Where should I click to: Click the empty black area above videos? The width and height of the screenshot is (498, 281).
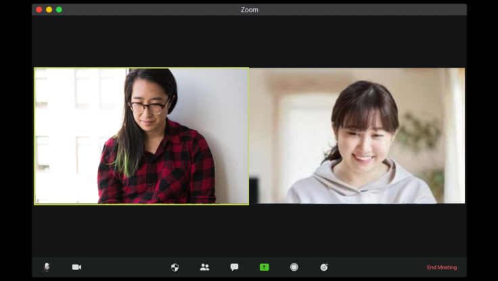pos(249,41)
